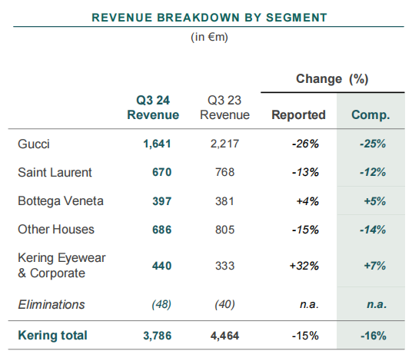
Task: Click Other Houses Q3 23 value 805
Action: coord(224,230)
